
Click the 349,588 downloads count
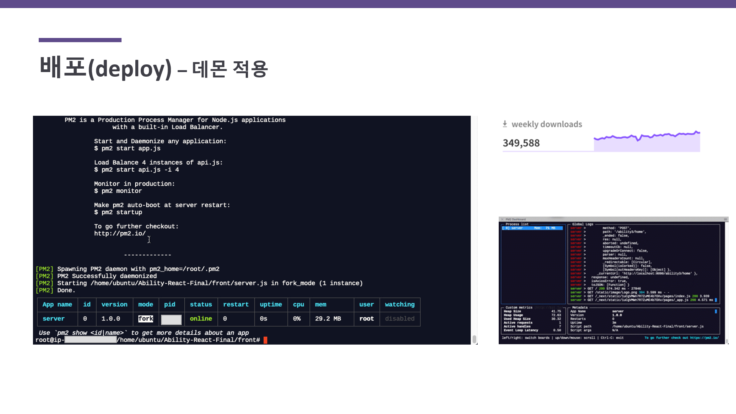[x=521, y=143]
